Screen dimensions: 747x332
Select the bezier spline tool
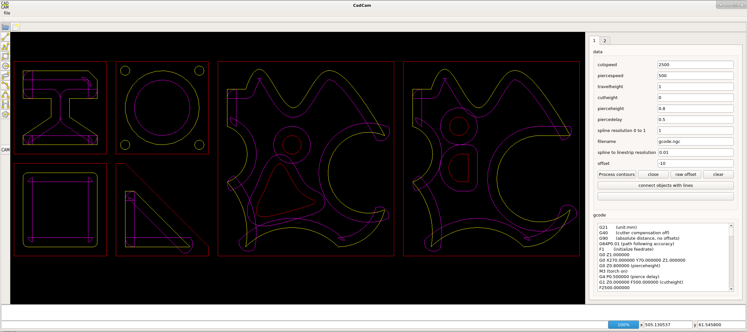tap(5, 105)
